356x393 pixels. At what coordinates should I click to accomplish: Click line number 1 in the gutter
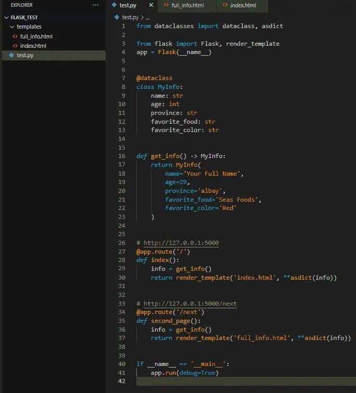coord(123,26)
